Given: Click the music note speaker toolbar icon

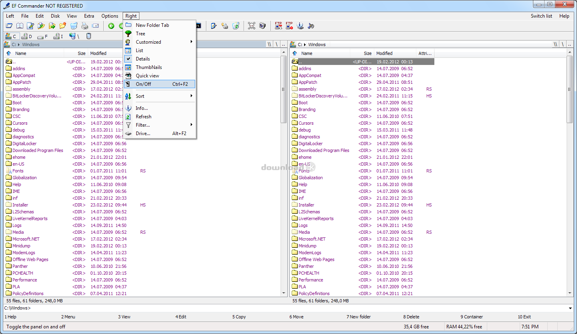Looking at the screenshot, I should pos(311,26).
